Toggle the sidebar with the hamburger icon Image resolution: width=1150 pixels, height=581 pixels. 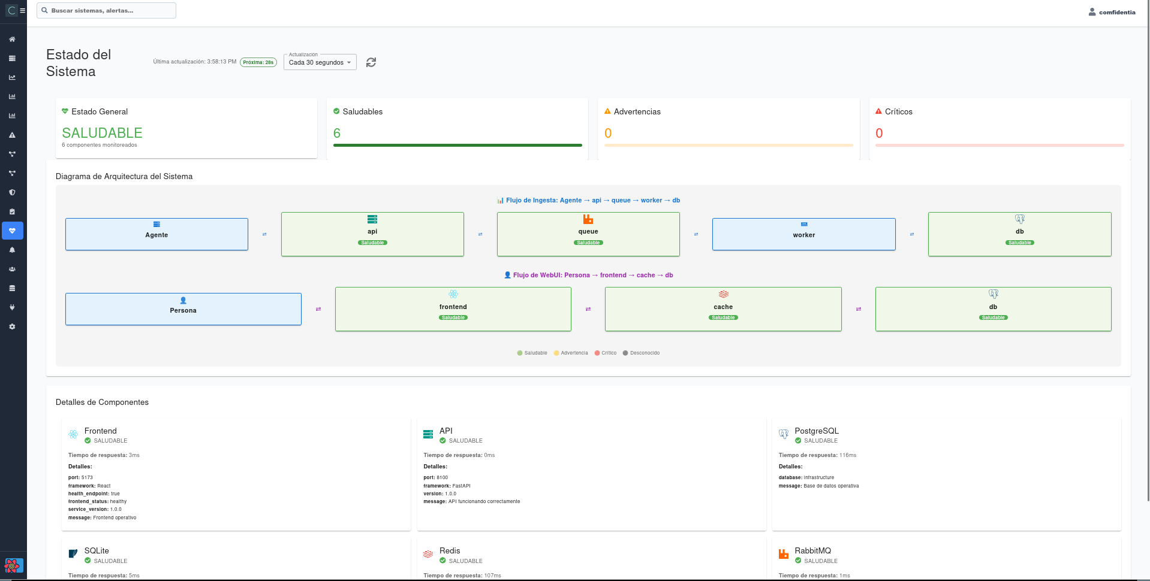pyautogui.click(x=22, y=10)
